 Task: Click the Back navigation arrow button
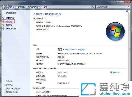tap(4, 7)
